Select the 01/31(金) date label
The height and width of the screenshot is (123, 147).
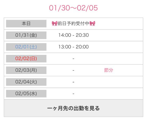[26, 35]
